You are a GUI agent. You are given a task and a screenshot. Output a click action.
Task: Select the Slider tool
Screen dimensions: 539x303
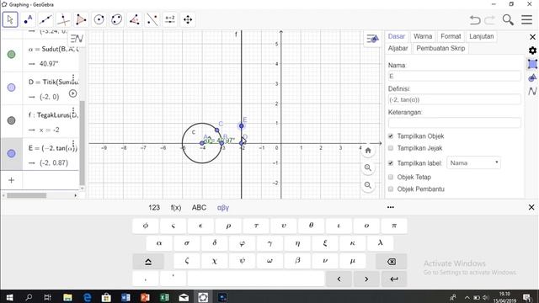pos(170,19)
